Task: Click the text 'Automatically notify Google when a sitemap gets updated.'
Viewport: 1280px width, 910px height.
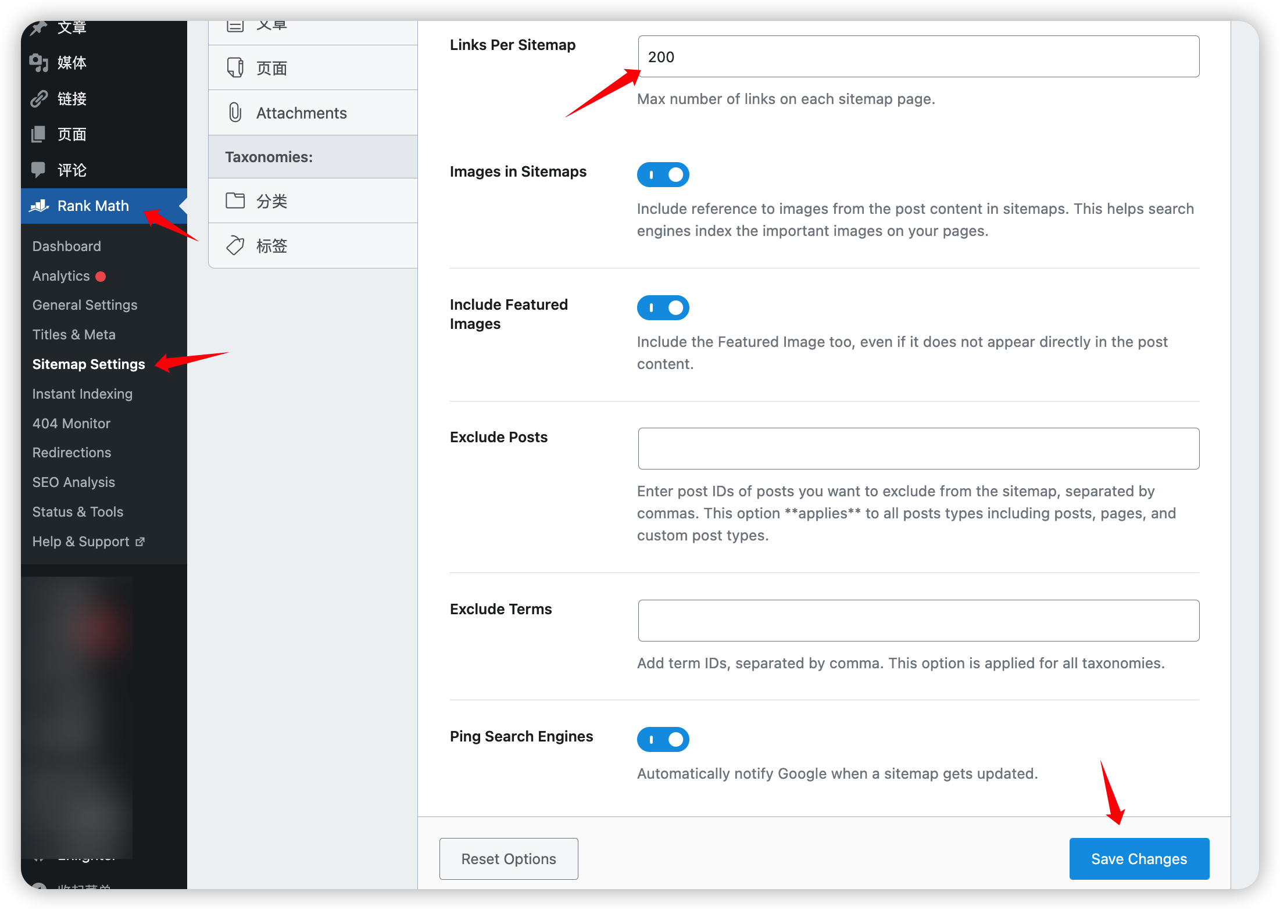Action: (837, 773)
